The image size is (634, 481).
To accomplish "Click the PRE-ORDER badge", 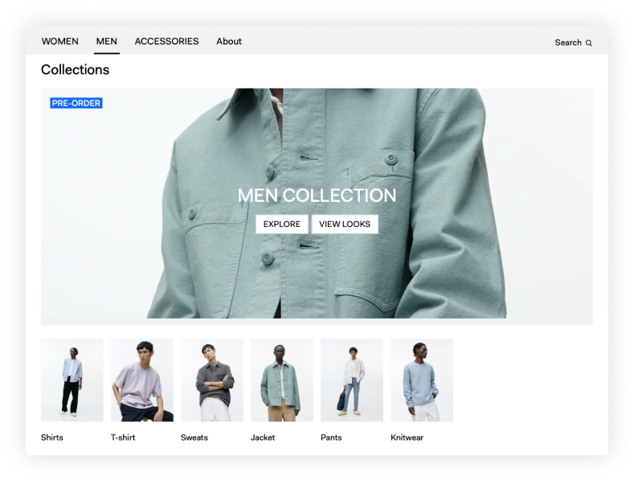I will tap(76, 103).
